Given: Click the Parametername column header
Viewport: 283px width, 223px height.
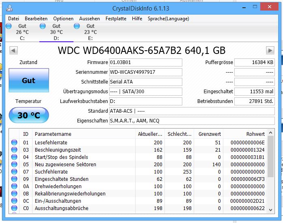Looking at the screenshot, I should (x=84, y=134).
